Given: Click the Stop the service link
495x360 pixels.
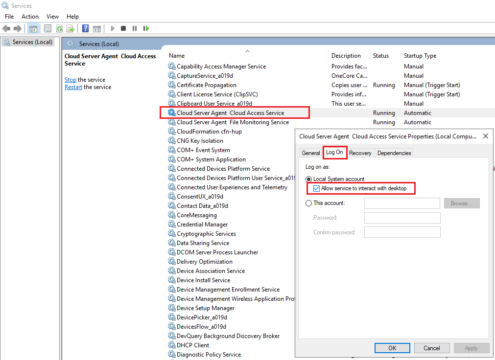Looking at the screenshot, I should tap(71, 80).
